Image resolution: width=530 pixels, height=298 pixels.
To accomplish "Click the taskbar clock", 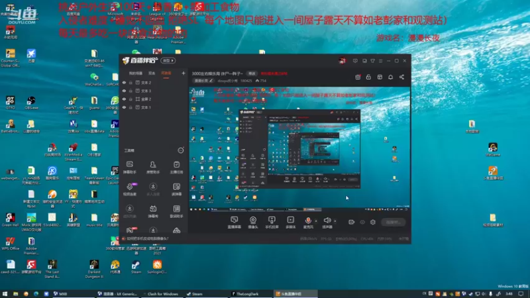I will 509,294.
